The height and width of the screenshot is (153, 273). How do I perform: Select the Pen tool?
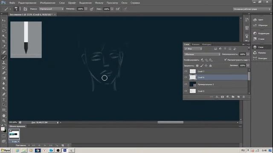coord(4,94)
